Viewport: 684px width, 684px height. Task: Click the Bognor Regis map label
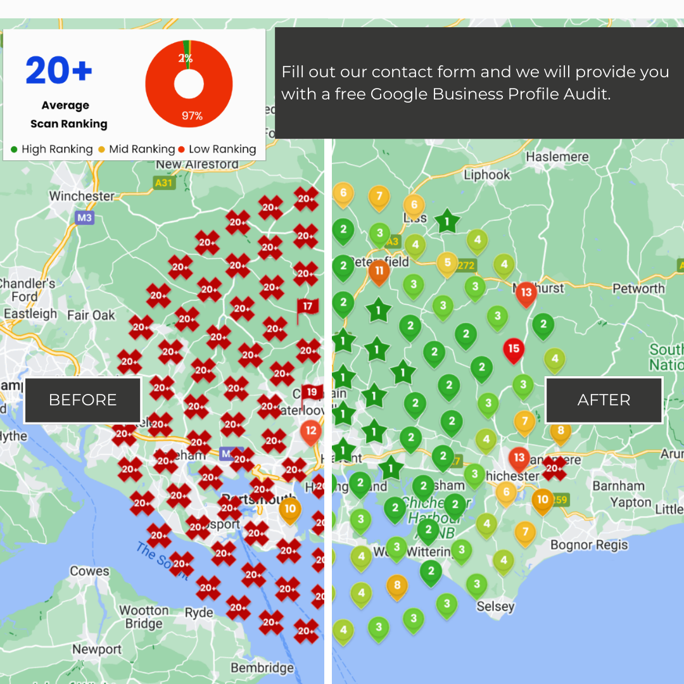[x=589, y=545]
